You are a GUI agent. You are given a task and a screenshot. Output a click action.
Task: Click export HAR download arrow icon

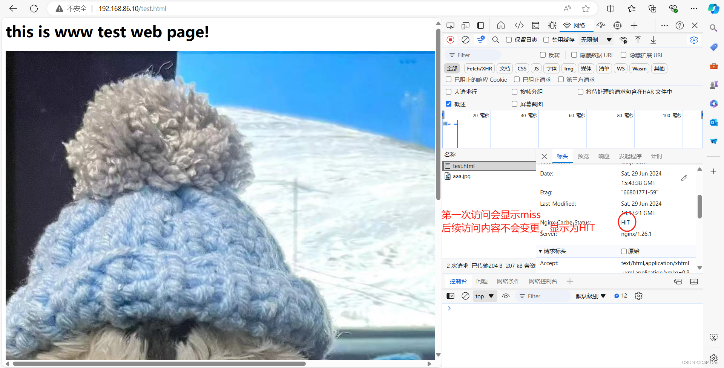pos(653,40)
